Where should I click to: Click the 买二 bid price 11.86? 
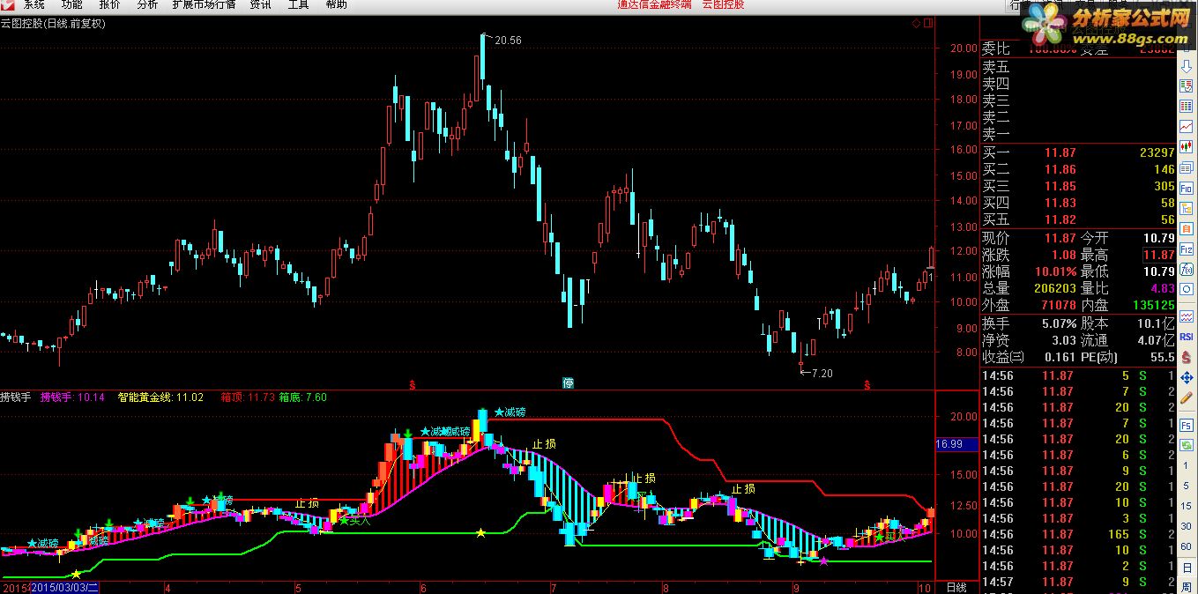[1060, 169]
